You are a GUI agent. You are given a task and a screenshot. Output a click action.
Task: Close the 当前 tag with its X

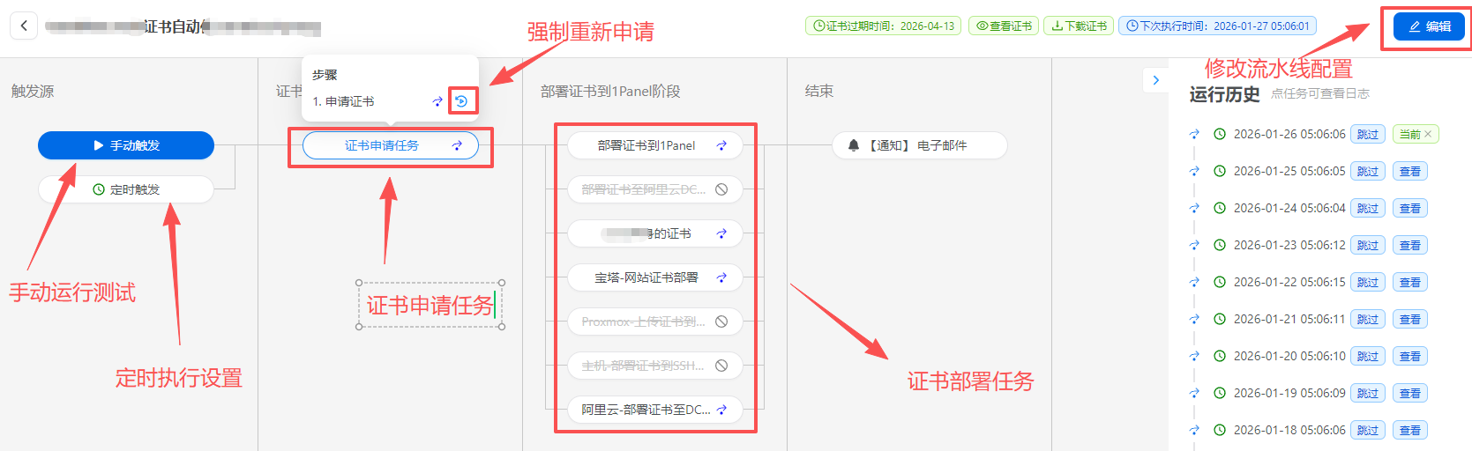pos(1428,134)
